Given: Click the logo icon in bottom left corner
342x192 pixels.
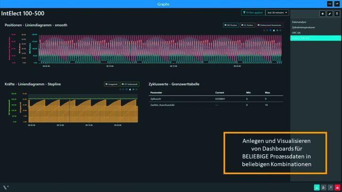Looking at the screenshot, I should coord(5,187).
